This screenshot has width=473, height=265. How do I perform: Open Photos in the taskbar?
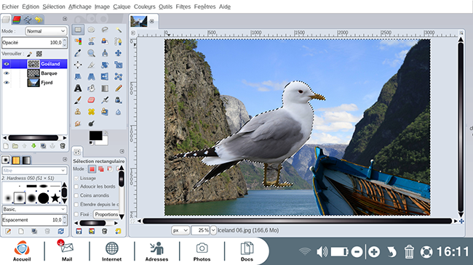[202, 251]
